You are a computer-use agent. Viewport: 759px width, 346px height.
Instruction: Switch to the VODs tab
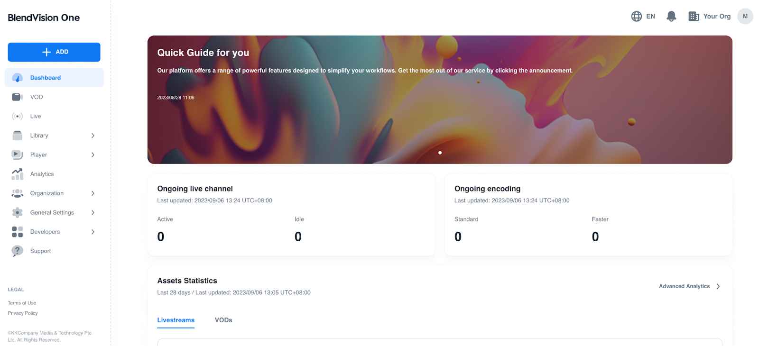223,320
